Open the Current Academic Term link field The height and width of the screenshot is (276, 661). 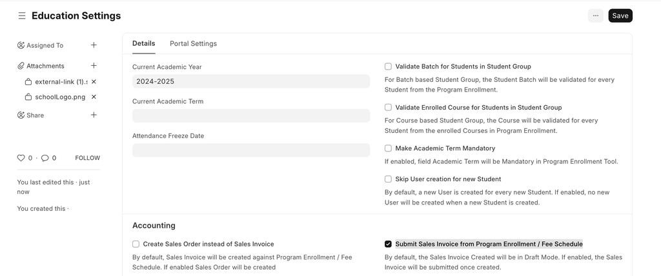click(x=250, y=115)
